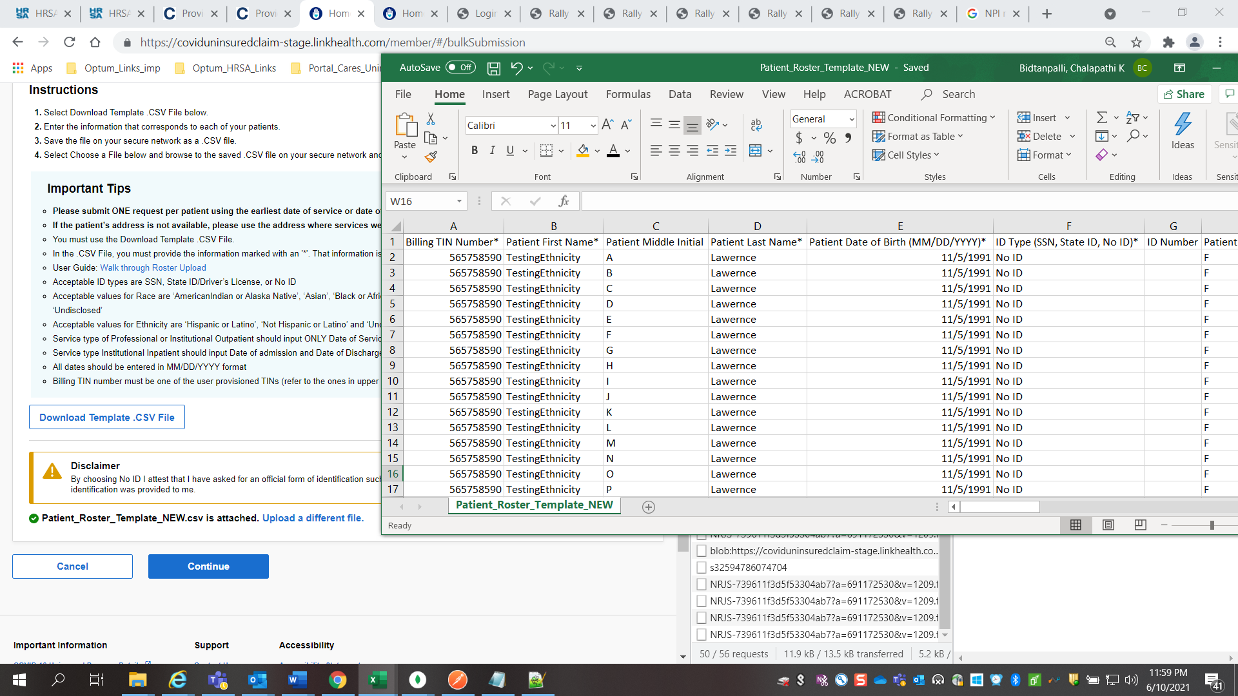Click the Italic formatting icon
Viewport: 1238px width, 696px height.
tap(492, 151)
